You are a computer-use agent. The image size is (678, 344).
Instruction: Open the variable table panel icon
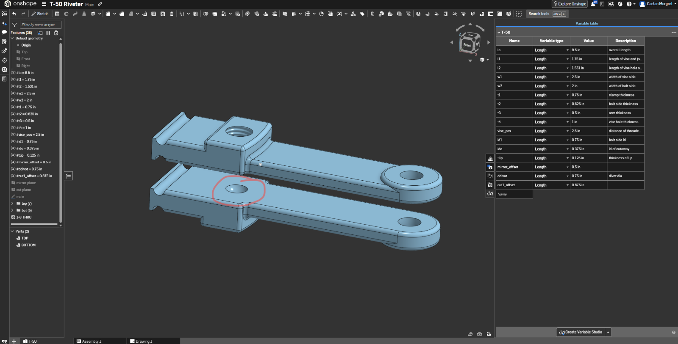(490, 194)
